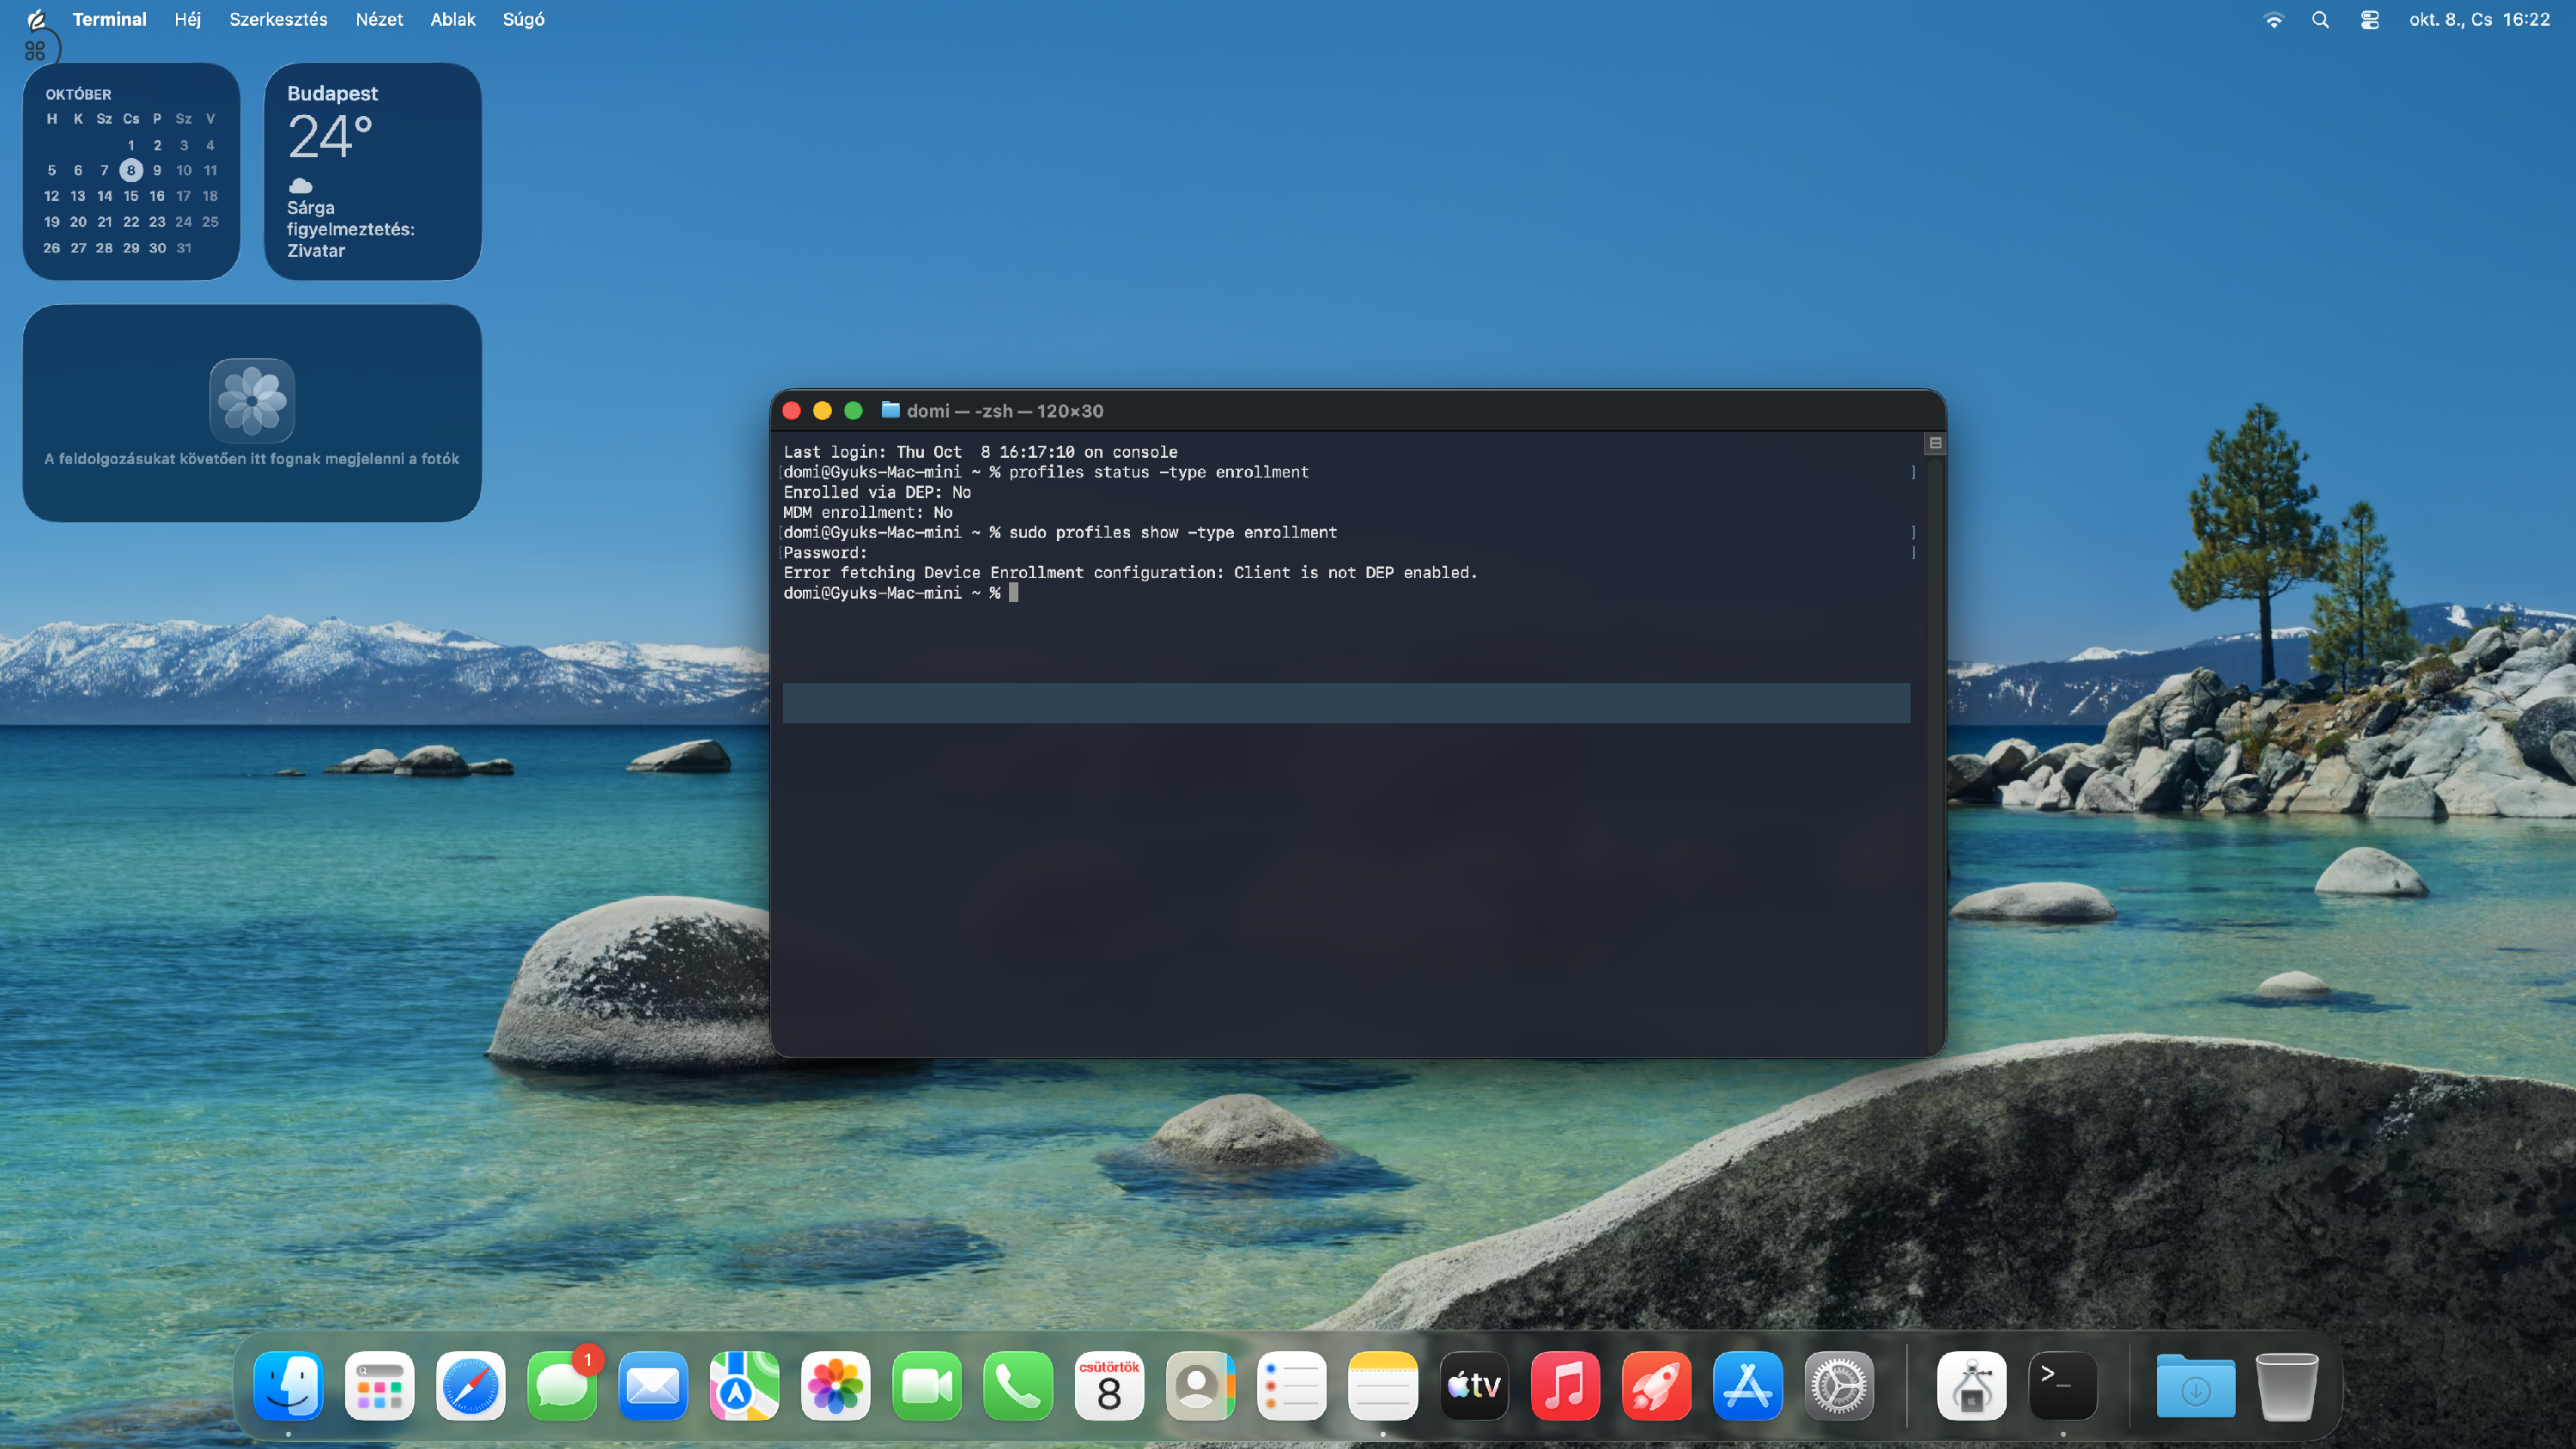Open System Settings gear in dock
Image resolution: width=2576 pixels, height=1449 pixels.
tap(1838, 1386)
